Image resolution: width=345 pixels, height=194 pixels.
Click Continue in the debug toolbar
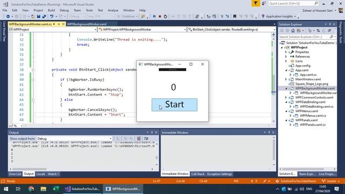pos(128,16)
